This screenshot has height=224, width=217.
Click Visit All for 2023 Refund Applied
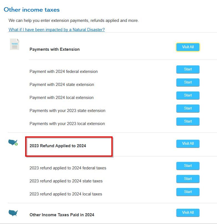(188, 144)
